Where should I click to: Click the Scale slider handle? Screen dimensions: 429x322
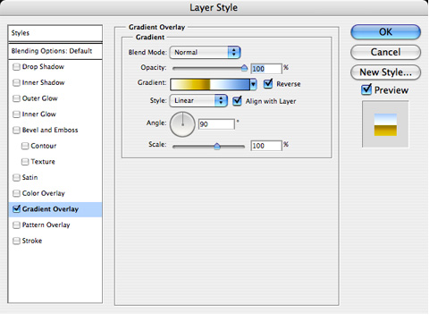217,146
